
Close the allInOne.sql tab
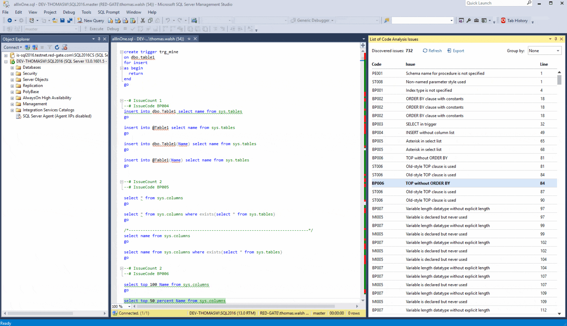pos(195,39)
